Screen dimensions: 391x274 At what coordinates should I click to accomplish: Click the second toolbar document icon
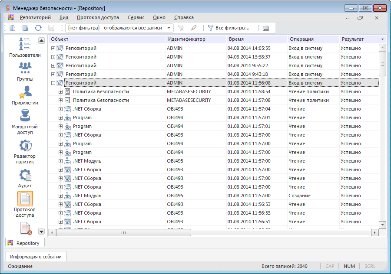pos(25,28)
